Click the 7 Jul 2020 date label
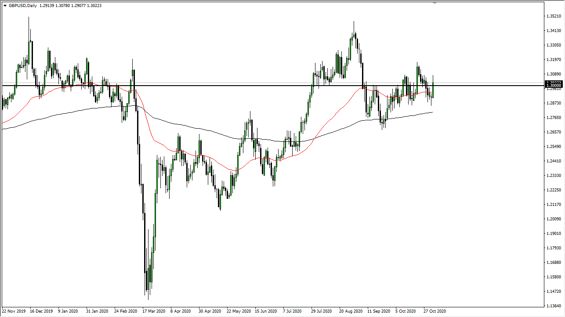This screenshot has height=317, width=565. 292,311
